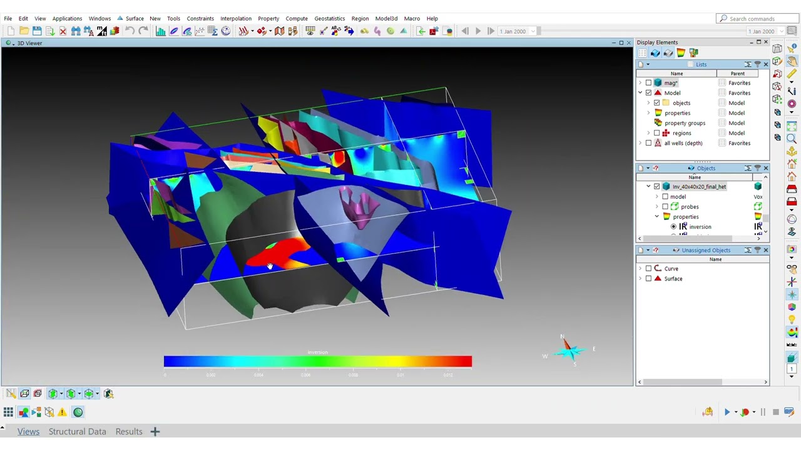Toggle the regions checkbox

(656, 133)
